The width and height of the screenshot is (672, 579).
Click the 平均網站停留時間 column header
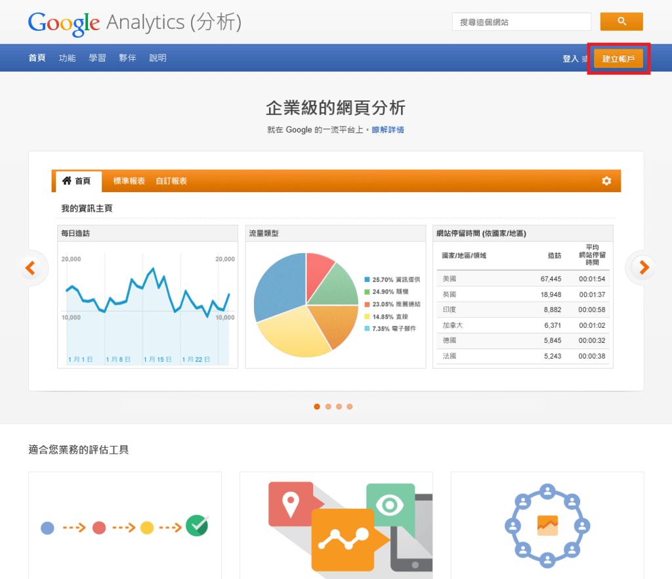[593, 255]
